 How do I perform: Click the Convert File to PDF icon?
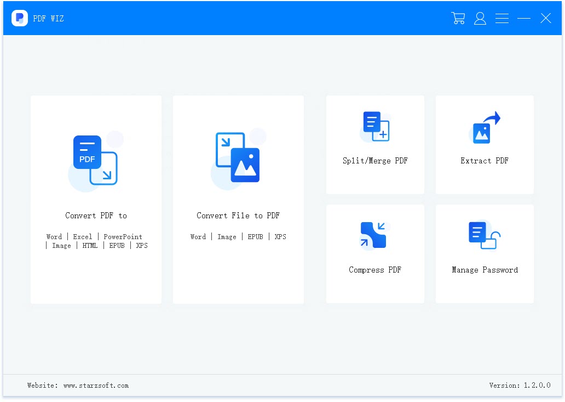(x=238, y=159)
